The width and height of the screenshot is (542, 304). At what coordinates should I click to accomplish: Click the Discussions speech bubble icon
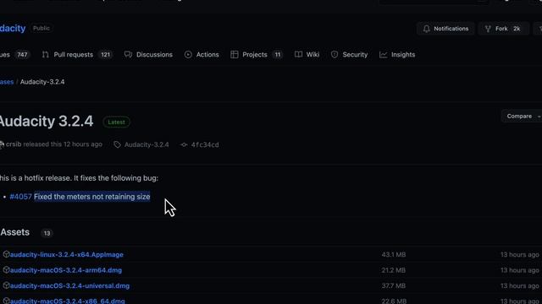coord(128,54)
